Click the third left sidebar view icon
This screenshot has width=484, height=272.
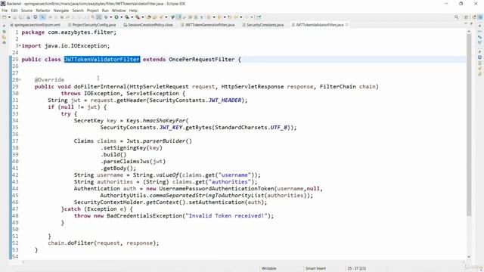point(4,42)
